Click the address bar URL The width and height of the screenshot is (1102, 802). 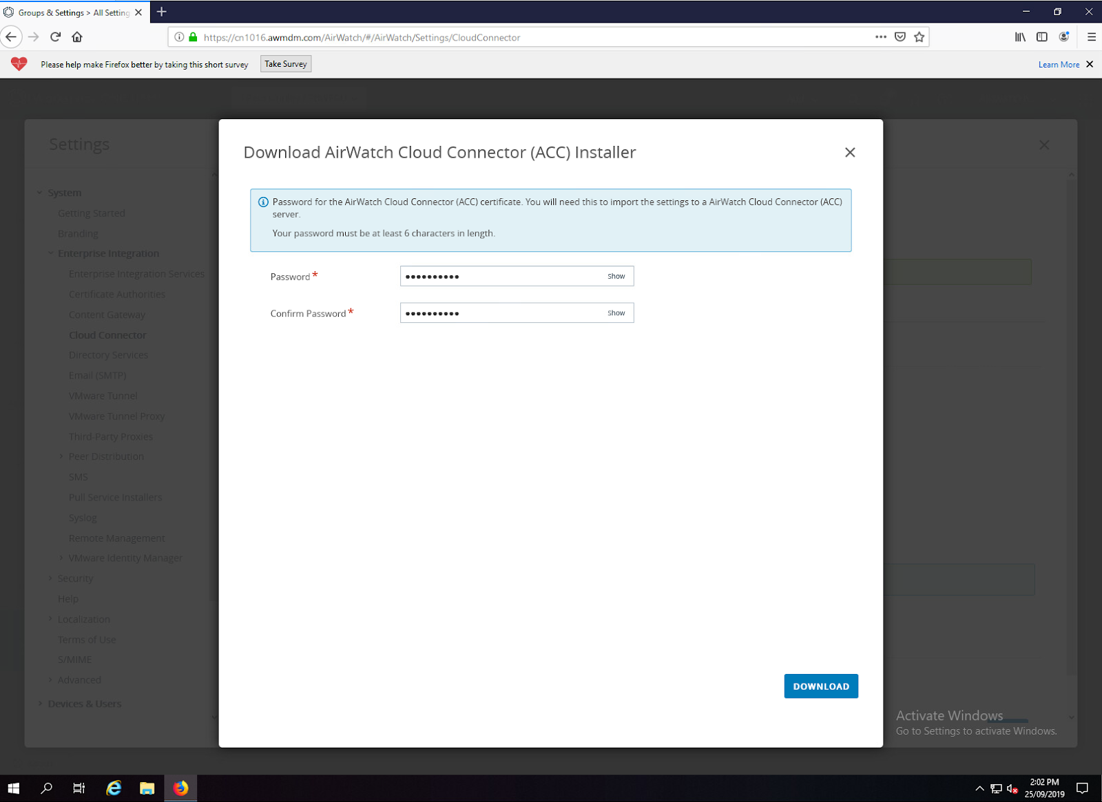[x=362, y=38]
